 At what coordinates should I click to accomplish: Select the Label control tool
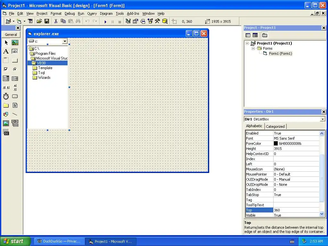click(x=6, y=52)
